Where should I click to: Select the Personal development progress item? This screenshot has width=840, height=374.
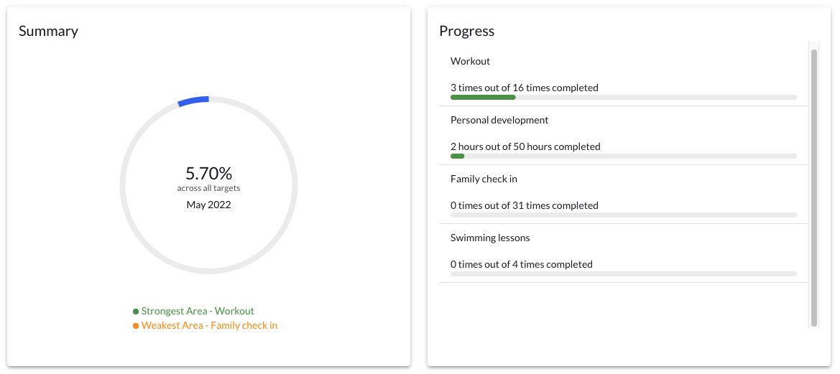pyautogui.click(x=624, y=136)
